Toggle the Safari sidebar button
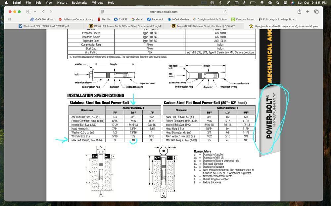Image resolution: width=331 pixels, height=206 pixels. tap(29, 12)
